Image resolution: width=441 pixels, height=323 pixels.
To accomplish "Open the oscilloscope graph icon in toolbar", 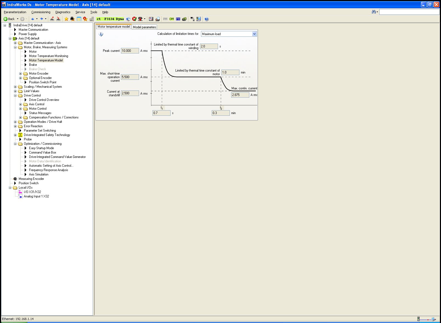I will 151,19.
